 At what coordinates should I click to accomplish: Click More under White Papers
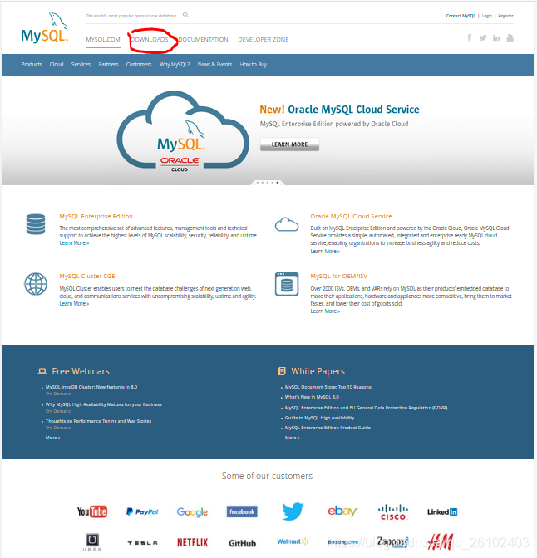293,438
